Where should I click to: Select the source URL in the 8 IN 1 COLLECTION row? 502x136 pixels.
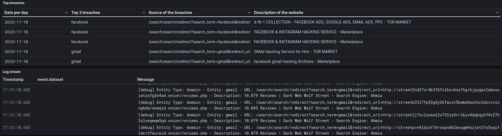pyautogui.click(x=199, y=22)
